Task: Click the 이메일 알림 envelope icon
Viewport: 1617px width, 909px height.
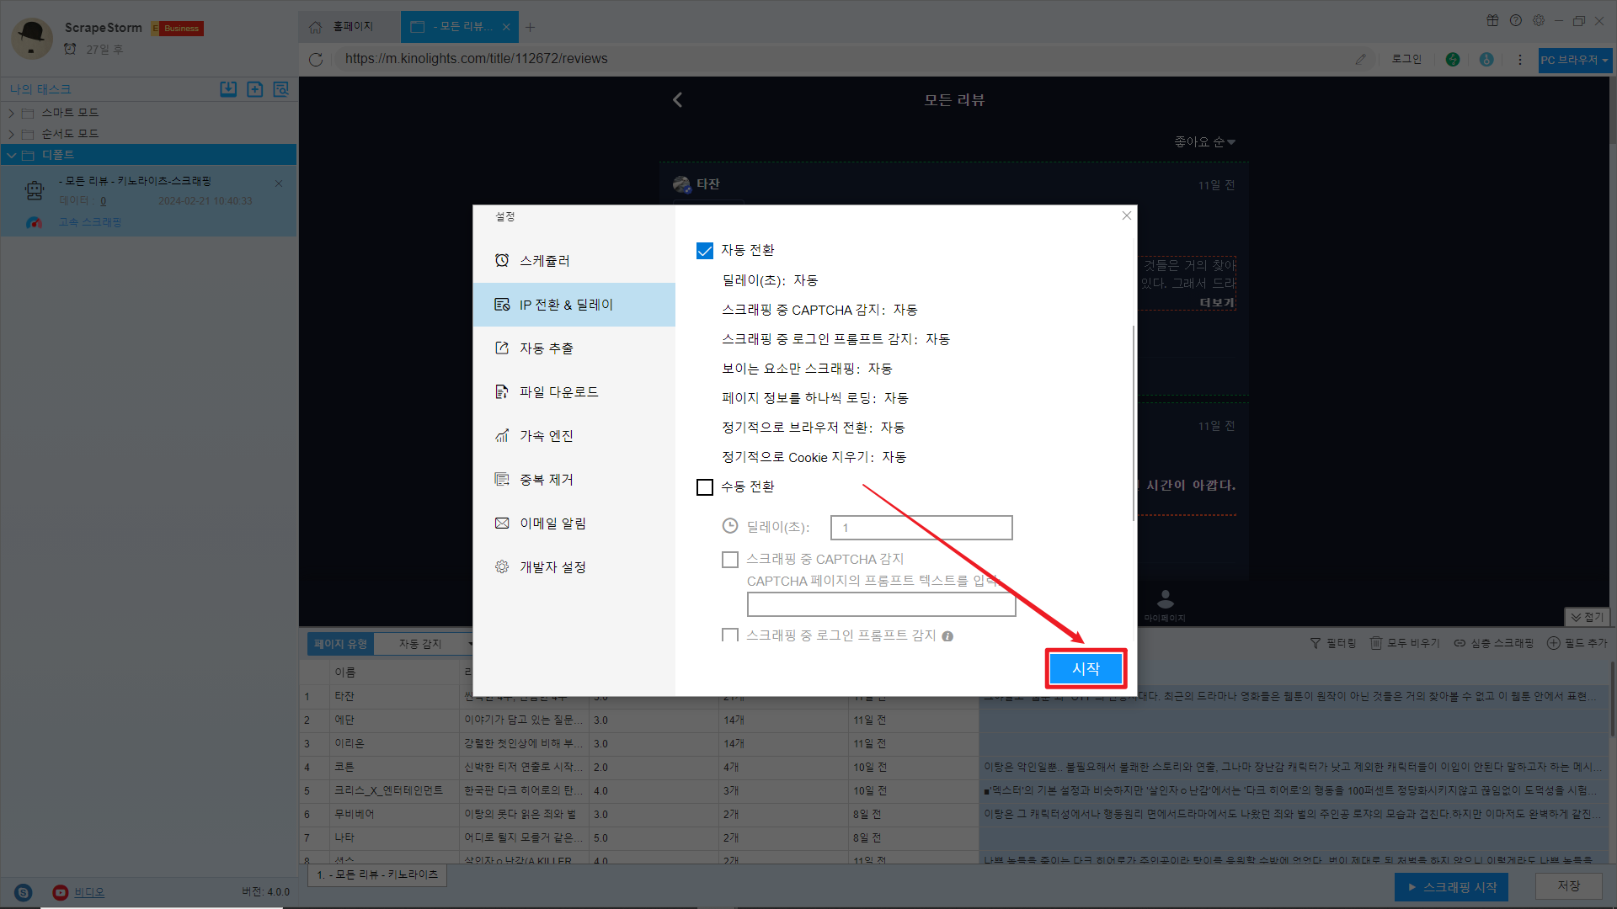Action: pyautogui.click(x=502, y=523)
